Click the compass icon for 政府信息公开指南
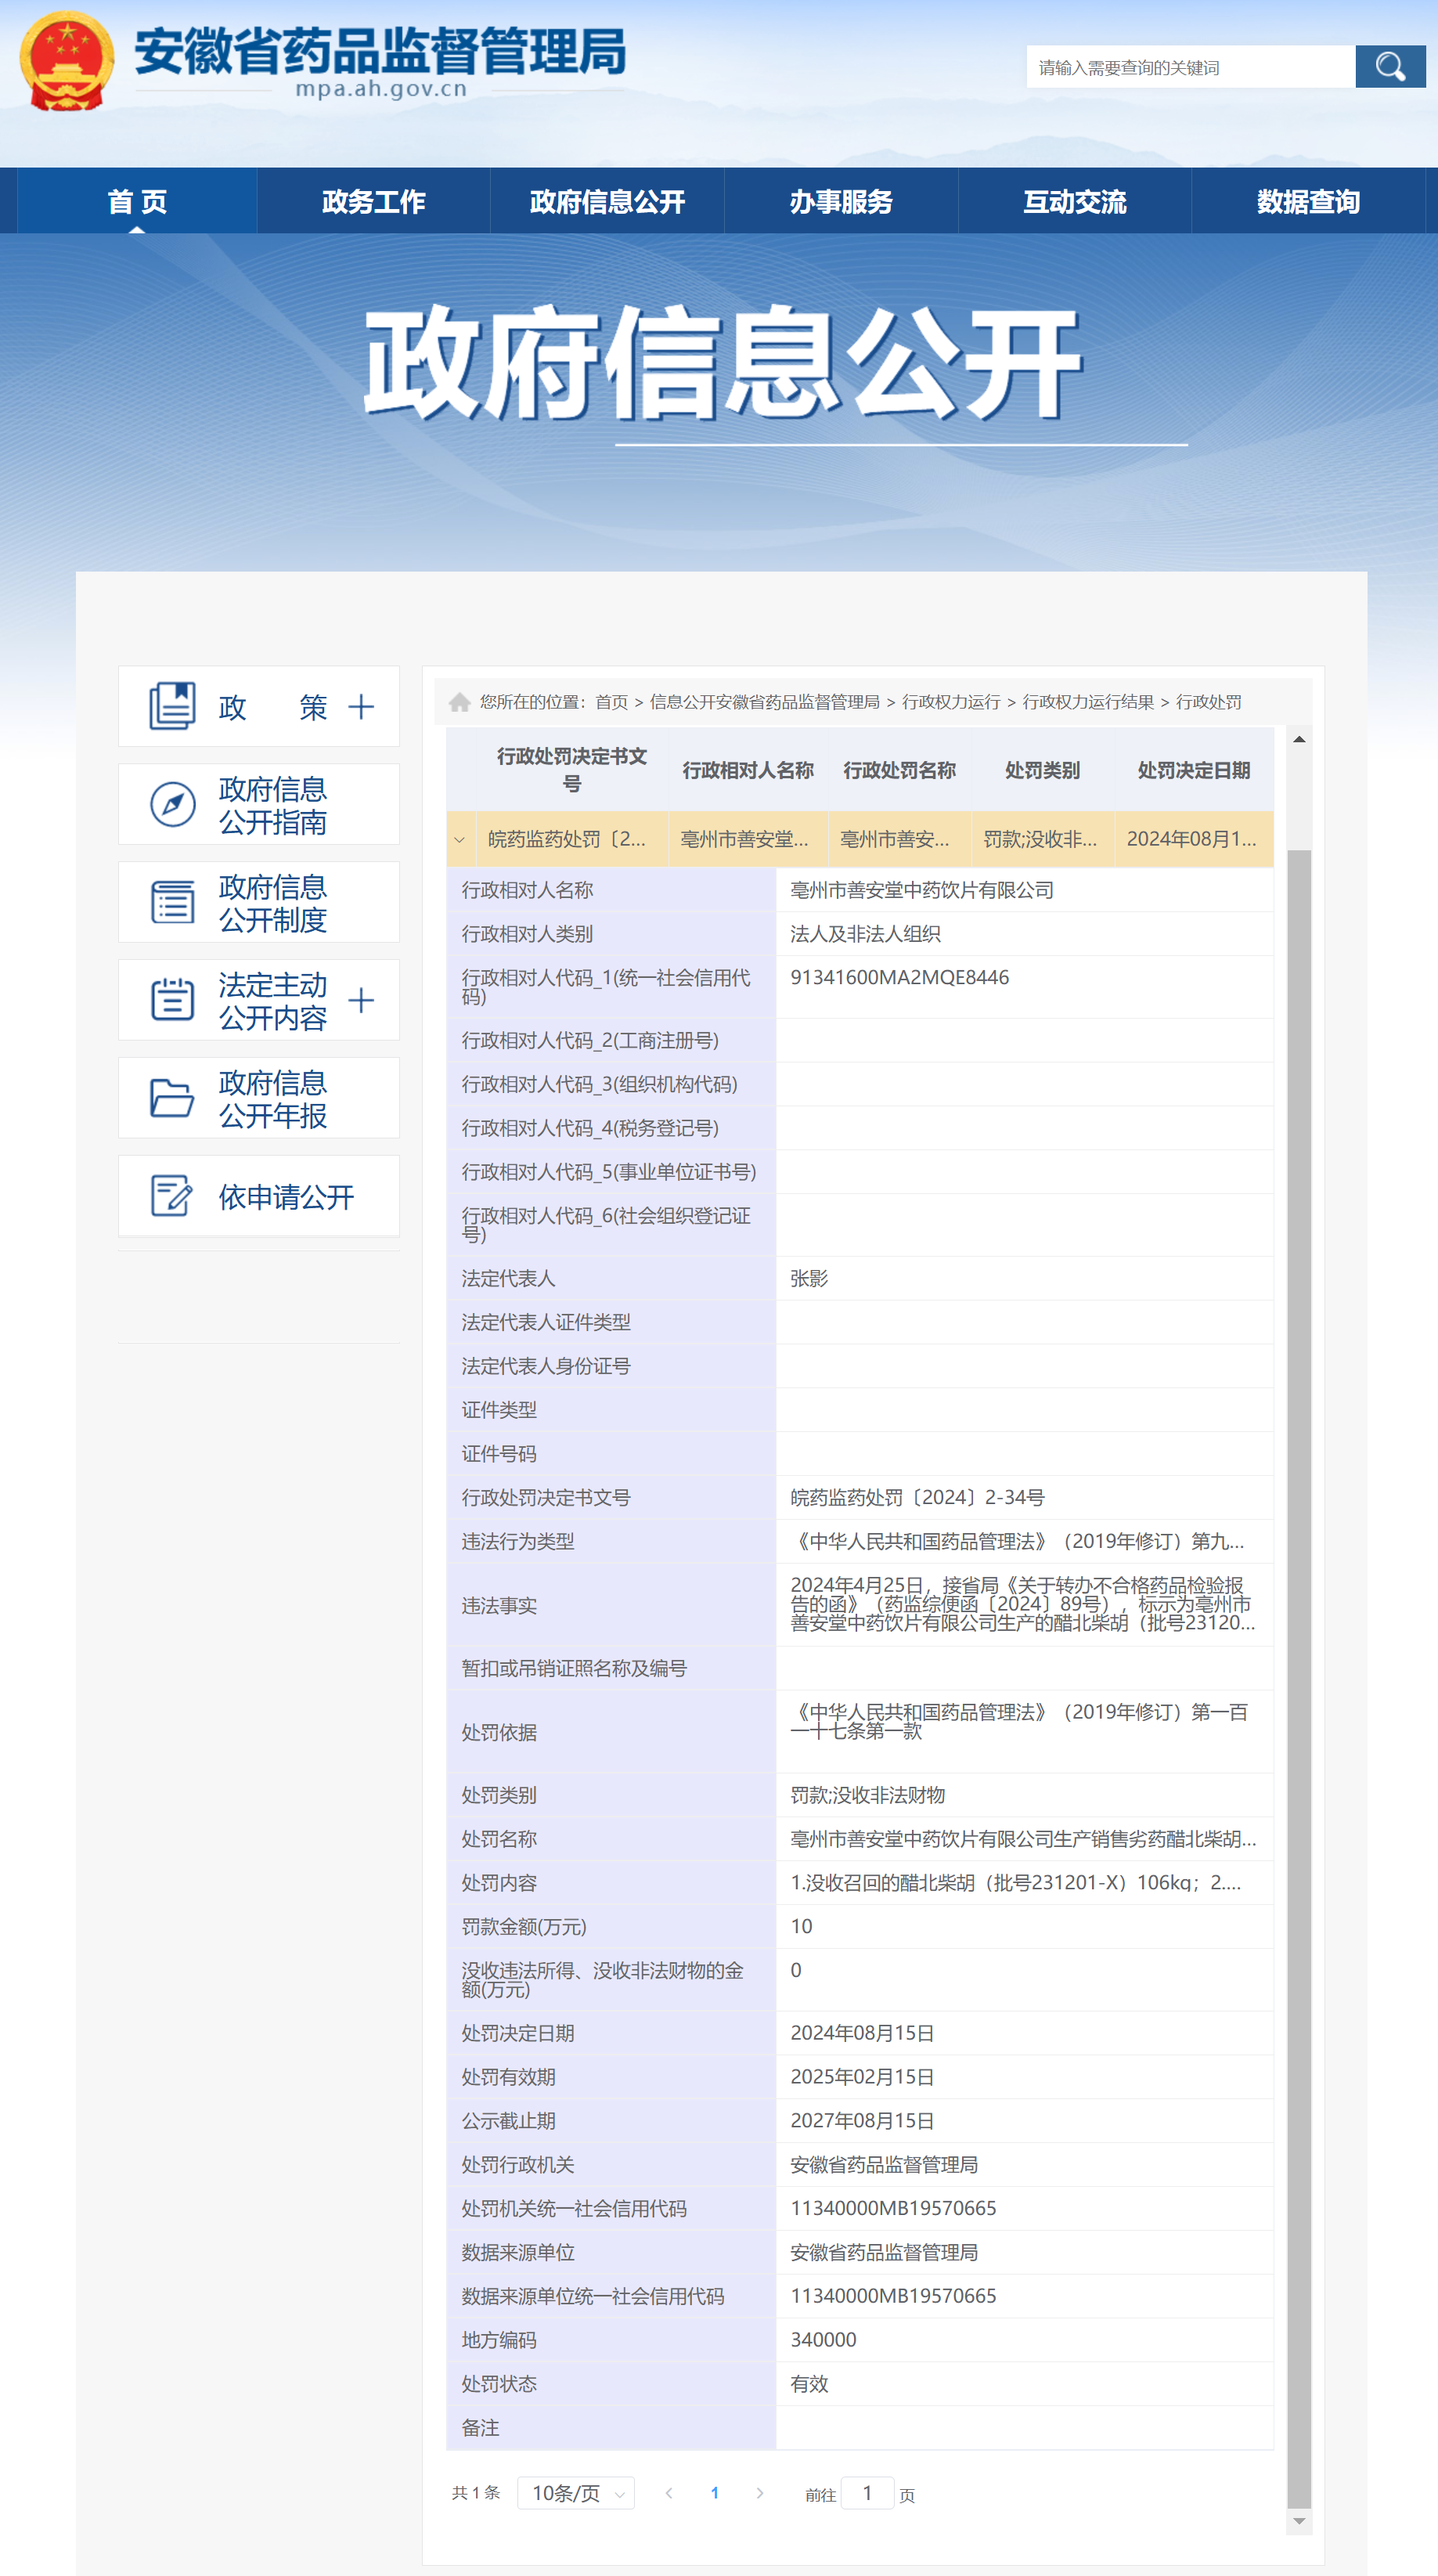Viewport: 1438px width, 2576px height. [172, 805]
